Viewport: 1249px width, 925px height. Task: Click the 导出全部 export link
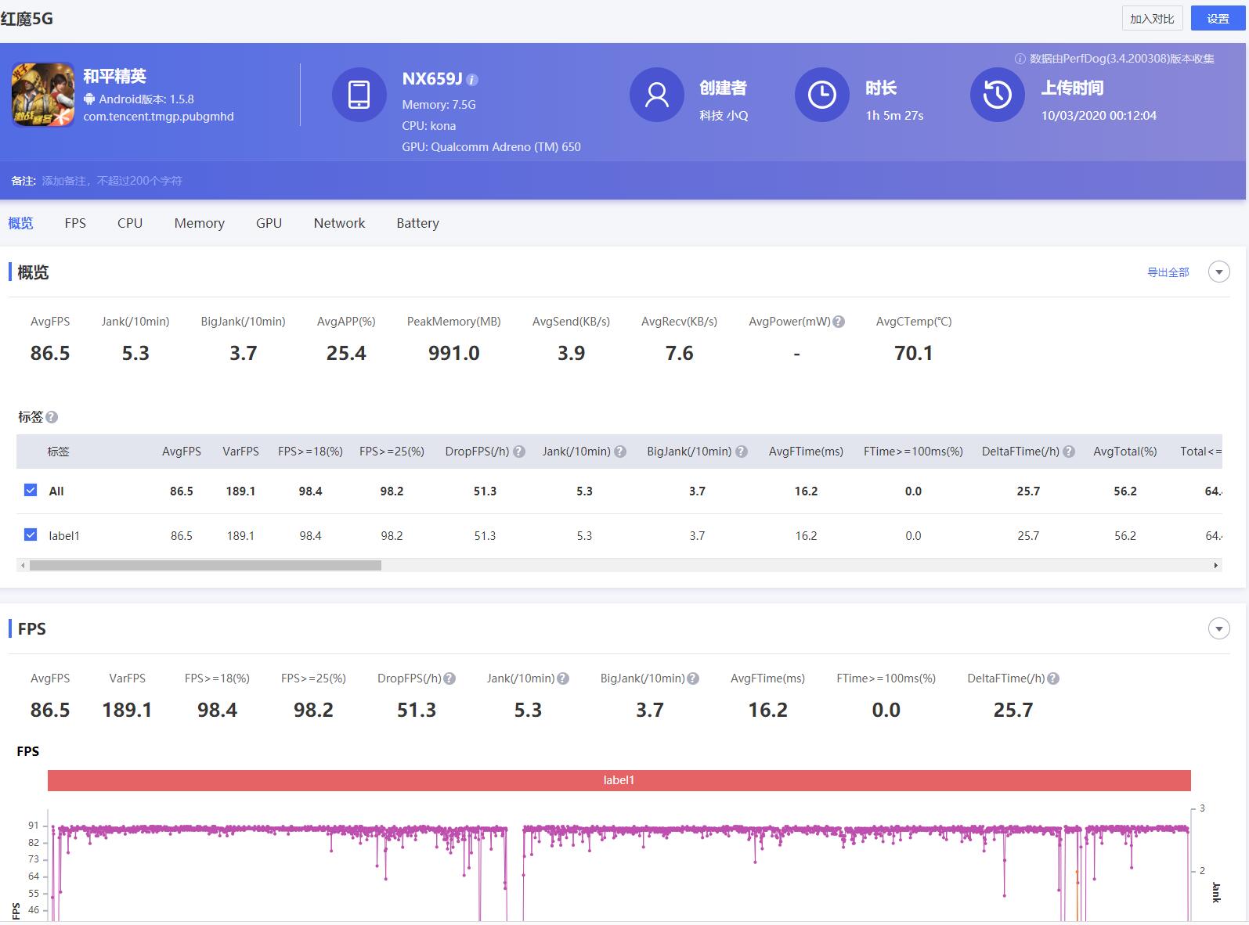tap(1168, 272)
